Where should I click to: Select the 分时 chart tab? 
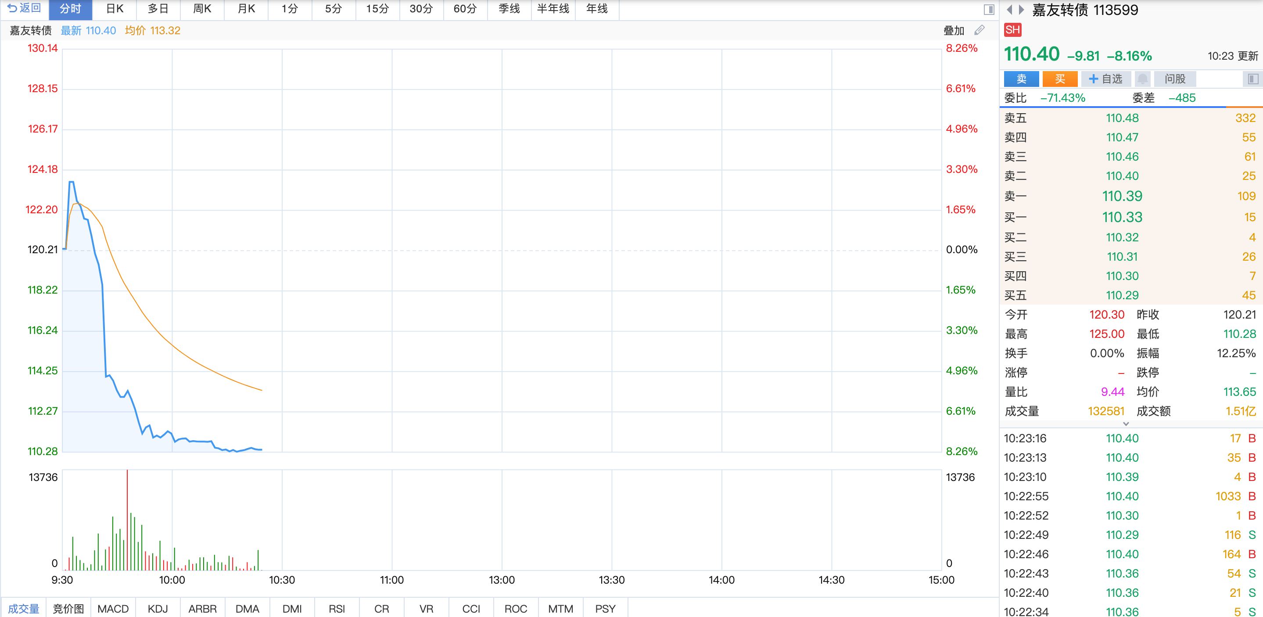70,9
